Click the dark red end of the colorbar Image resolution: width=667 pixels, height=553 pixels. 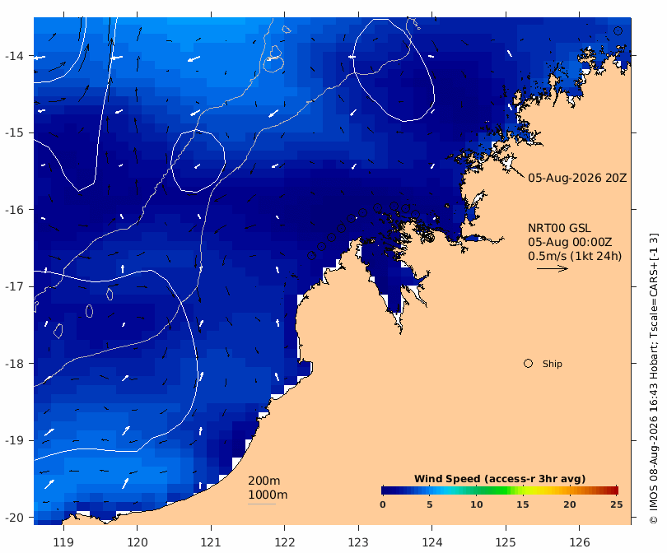[614, 490]
